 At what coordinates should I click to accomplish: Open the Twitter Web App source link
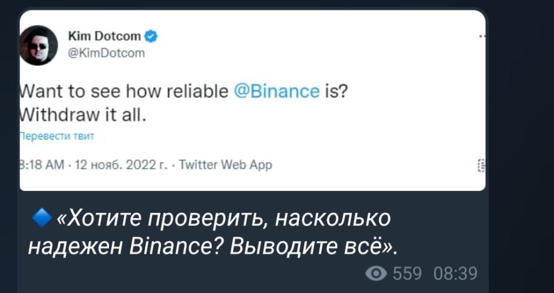click(226, 165)
